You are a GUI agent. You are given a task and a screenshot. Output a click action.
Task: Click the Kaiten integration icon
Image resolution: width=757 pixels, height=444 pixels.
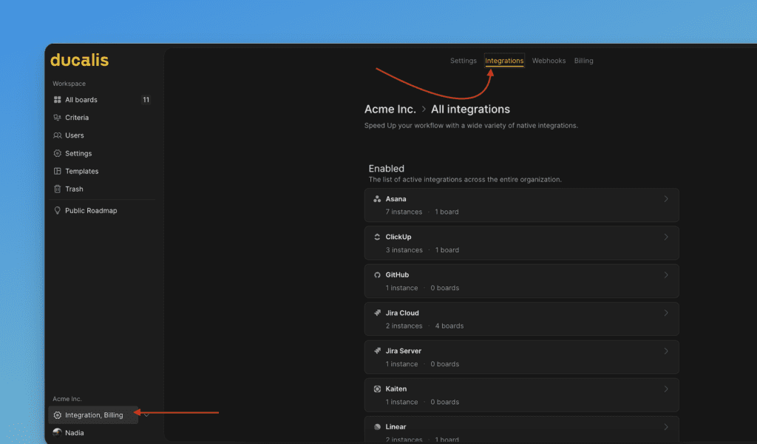coord(378,388)
